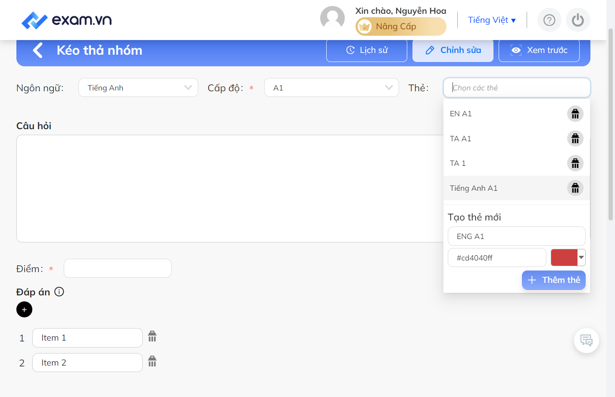This screenshot has width=615, height=397.
Task: Switch to Xem trước preview
Action: click(x=539, y=50)
